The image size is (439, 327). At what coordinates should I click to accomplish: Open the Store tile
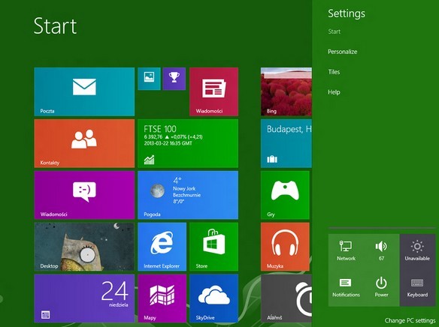coord(214,247)
